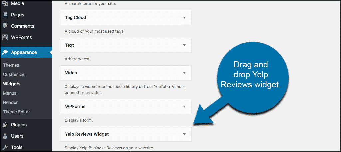Viewport: 341px width, 152px height.
Task: Click 'Display a form.' description
Action: click(x=79, y=120)
